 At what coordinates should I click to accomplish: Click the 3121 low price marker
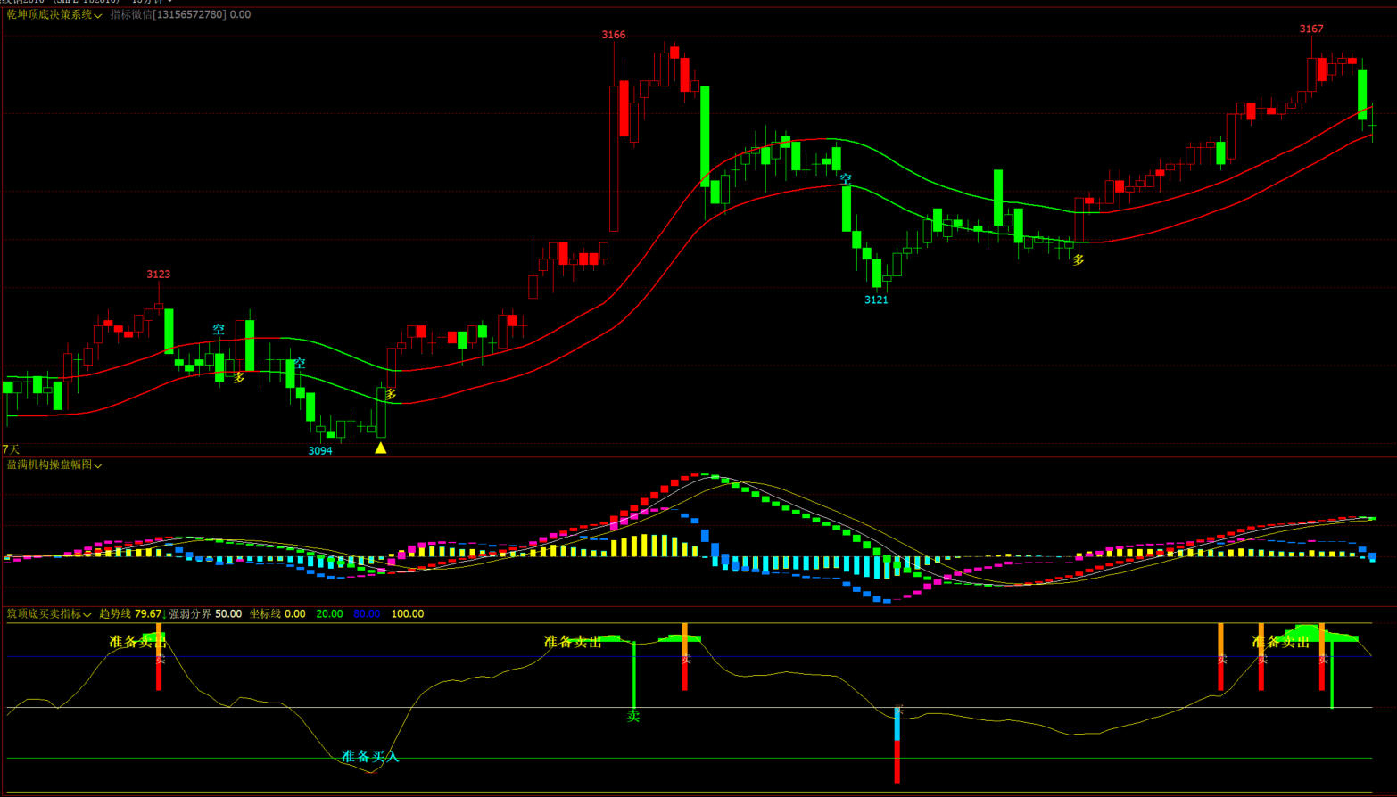[x=876, y=300]
